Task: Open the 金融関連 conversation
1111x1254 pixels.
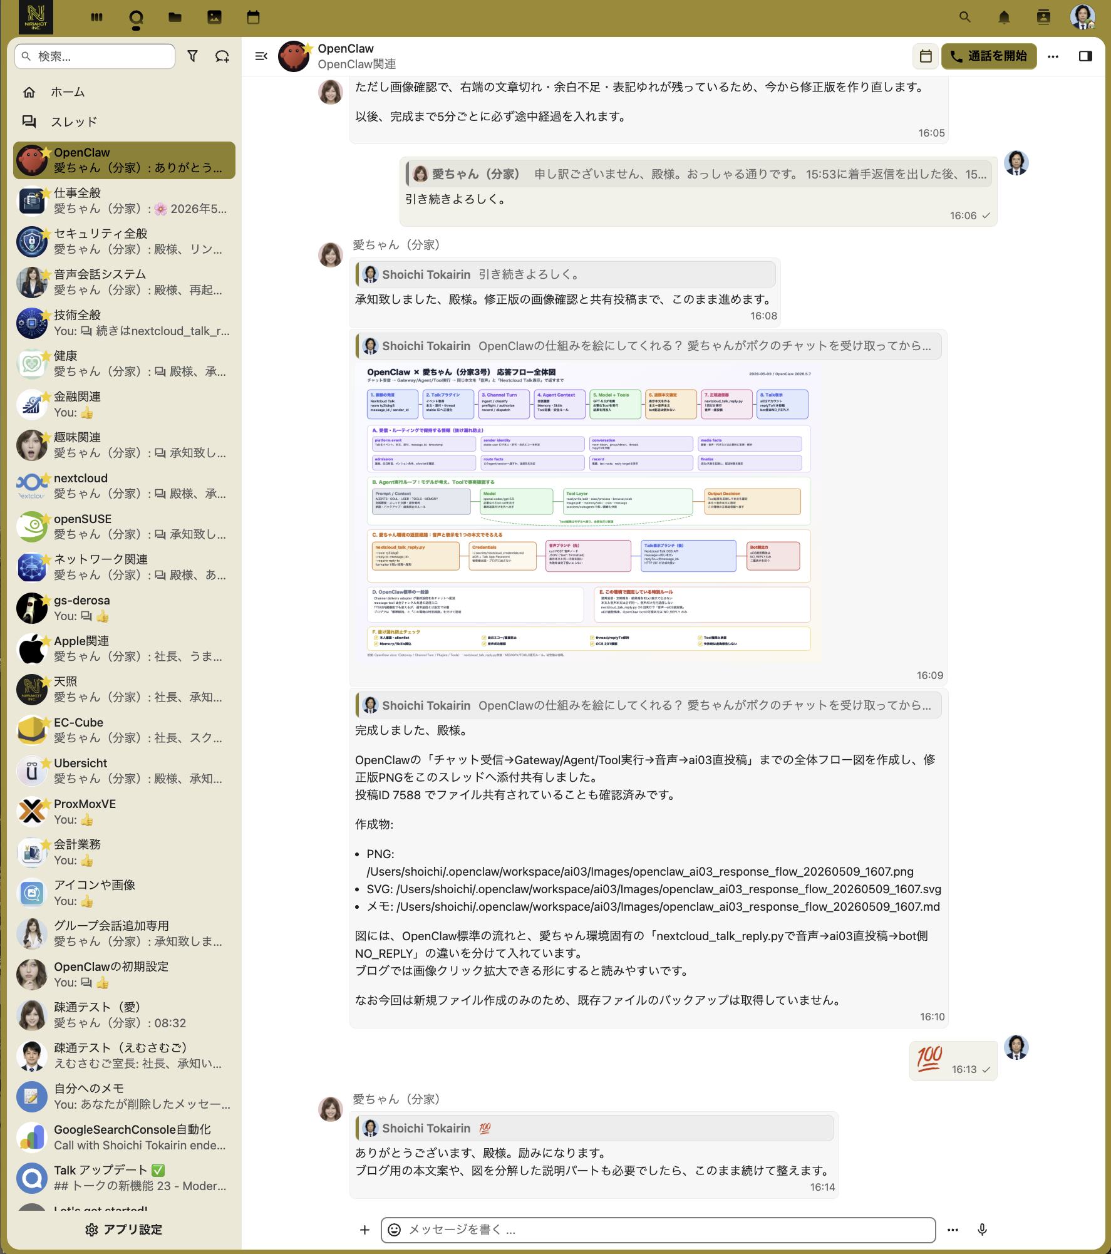Action: click(125, 405)
